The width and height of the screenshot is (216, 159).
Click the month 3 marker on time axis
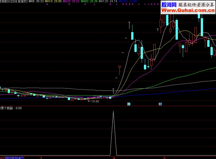[41, 158]
